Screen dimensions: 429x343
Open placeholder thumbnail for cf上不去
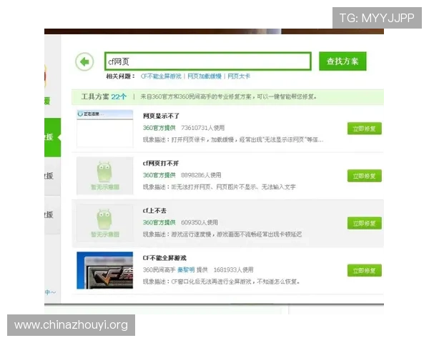(105, 223)
